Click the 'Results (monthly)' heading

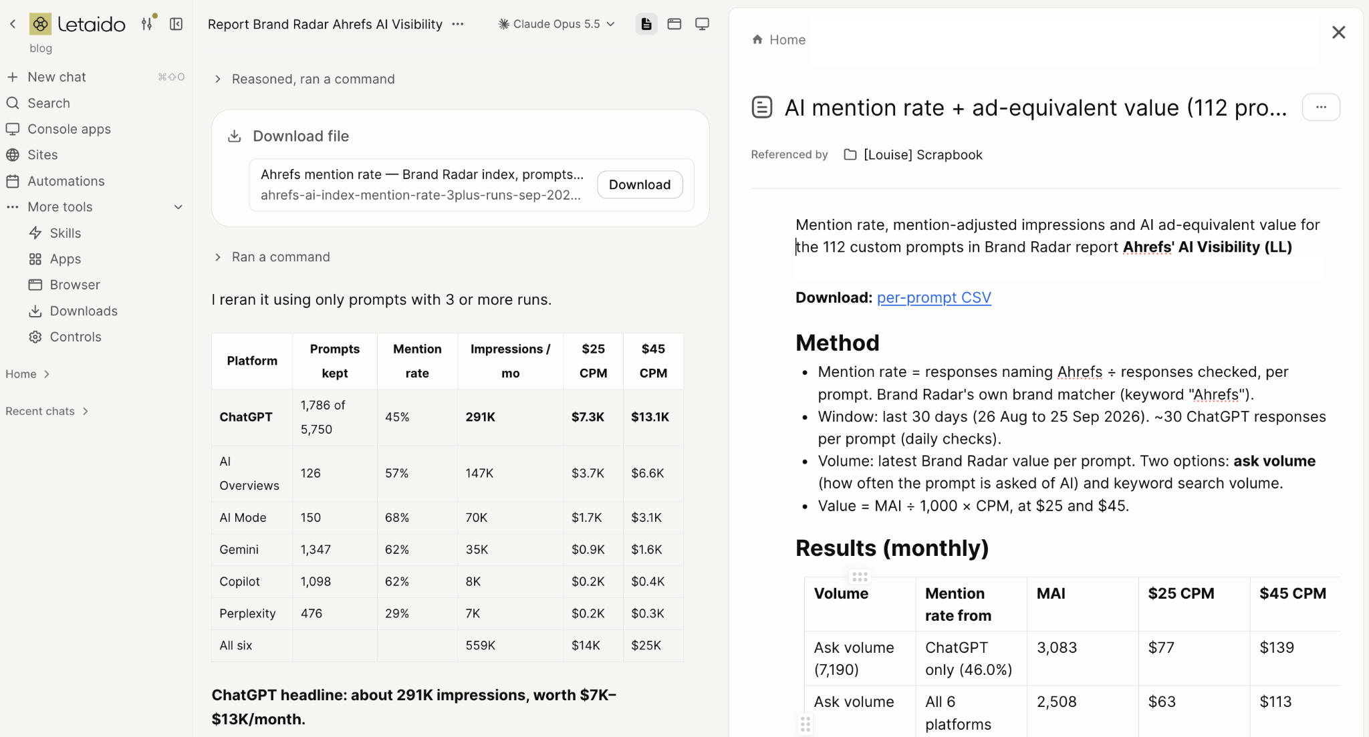pyautogui.click(x=892, y=548)
